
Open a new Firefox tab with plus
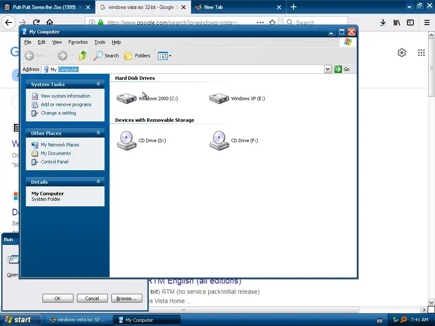tap(294, 7)
